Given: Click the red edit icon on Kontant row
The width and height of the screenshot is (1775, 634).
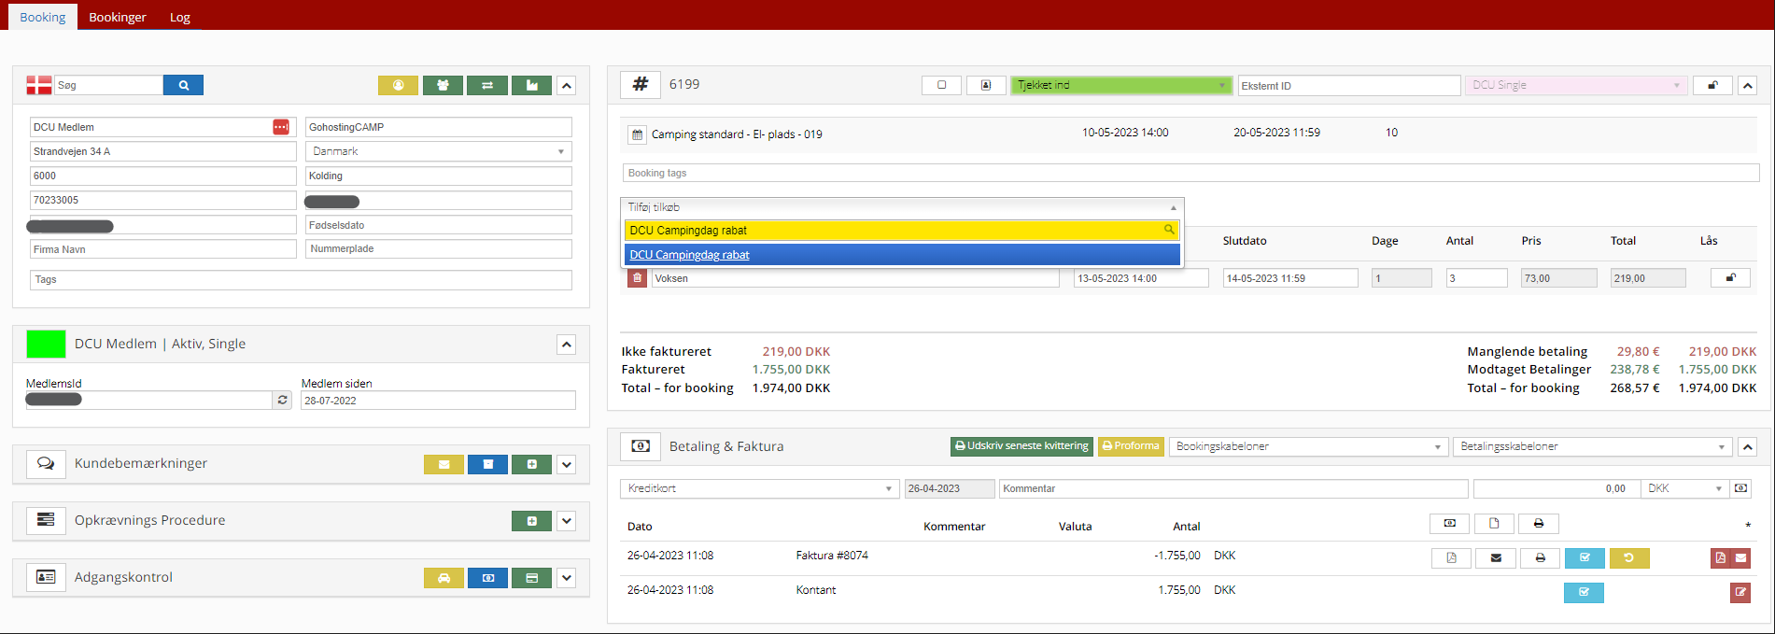Looking at the screenshot, I should pyautogui.click(x=1740, y=592).
